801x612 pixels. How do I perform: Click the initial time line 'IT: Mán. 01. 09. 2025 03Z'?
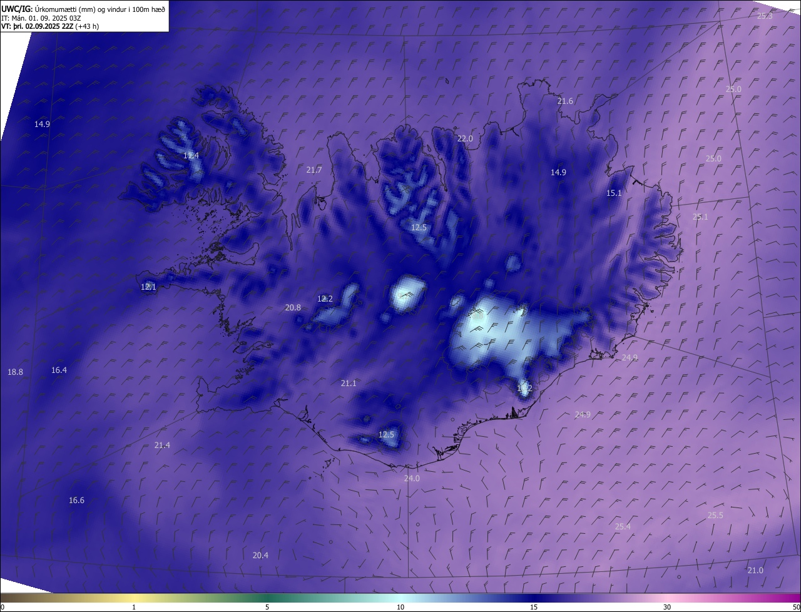pyautogui.click(x=41, y=18)
